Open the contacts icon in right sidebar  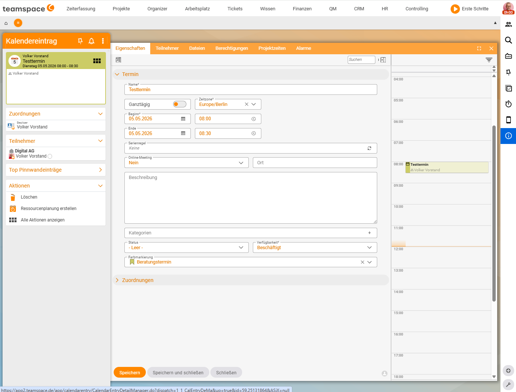pyautogui.click(x=508, y=24)
